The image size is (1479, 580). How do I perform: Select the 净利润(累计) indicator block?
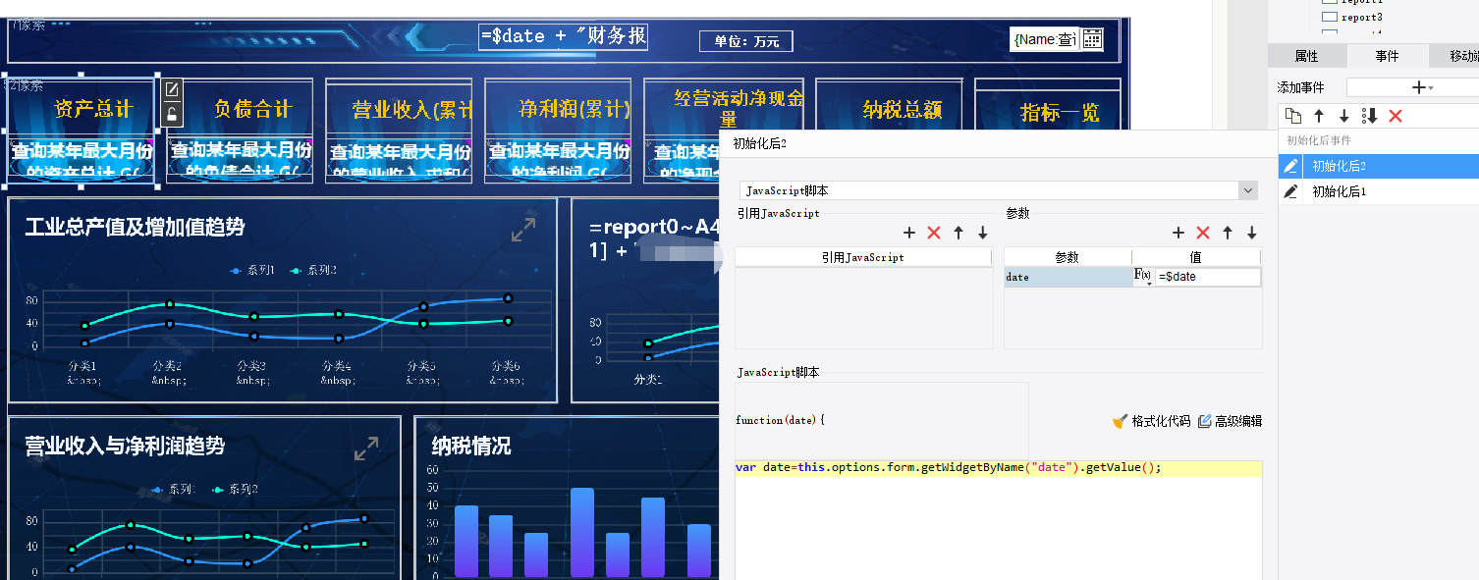[x=558, y=131]
